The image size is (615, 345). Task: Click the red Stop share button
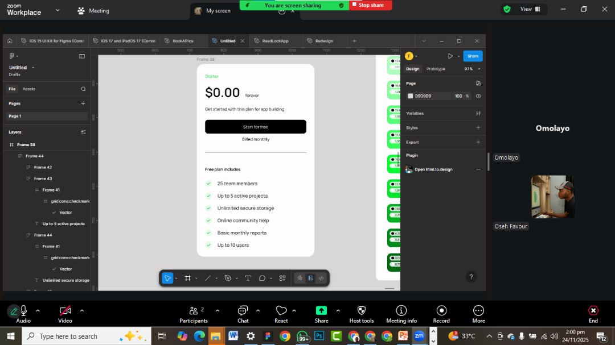(370, 5)
